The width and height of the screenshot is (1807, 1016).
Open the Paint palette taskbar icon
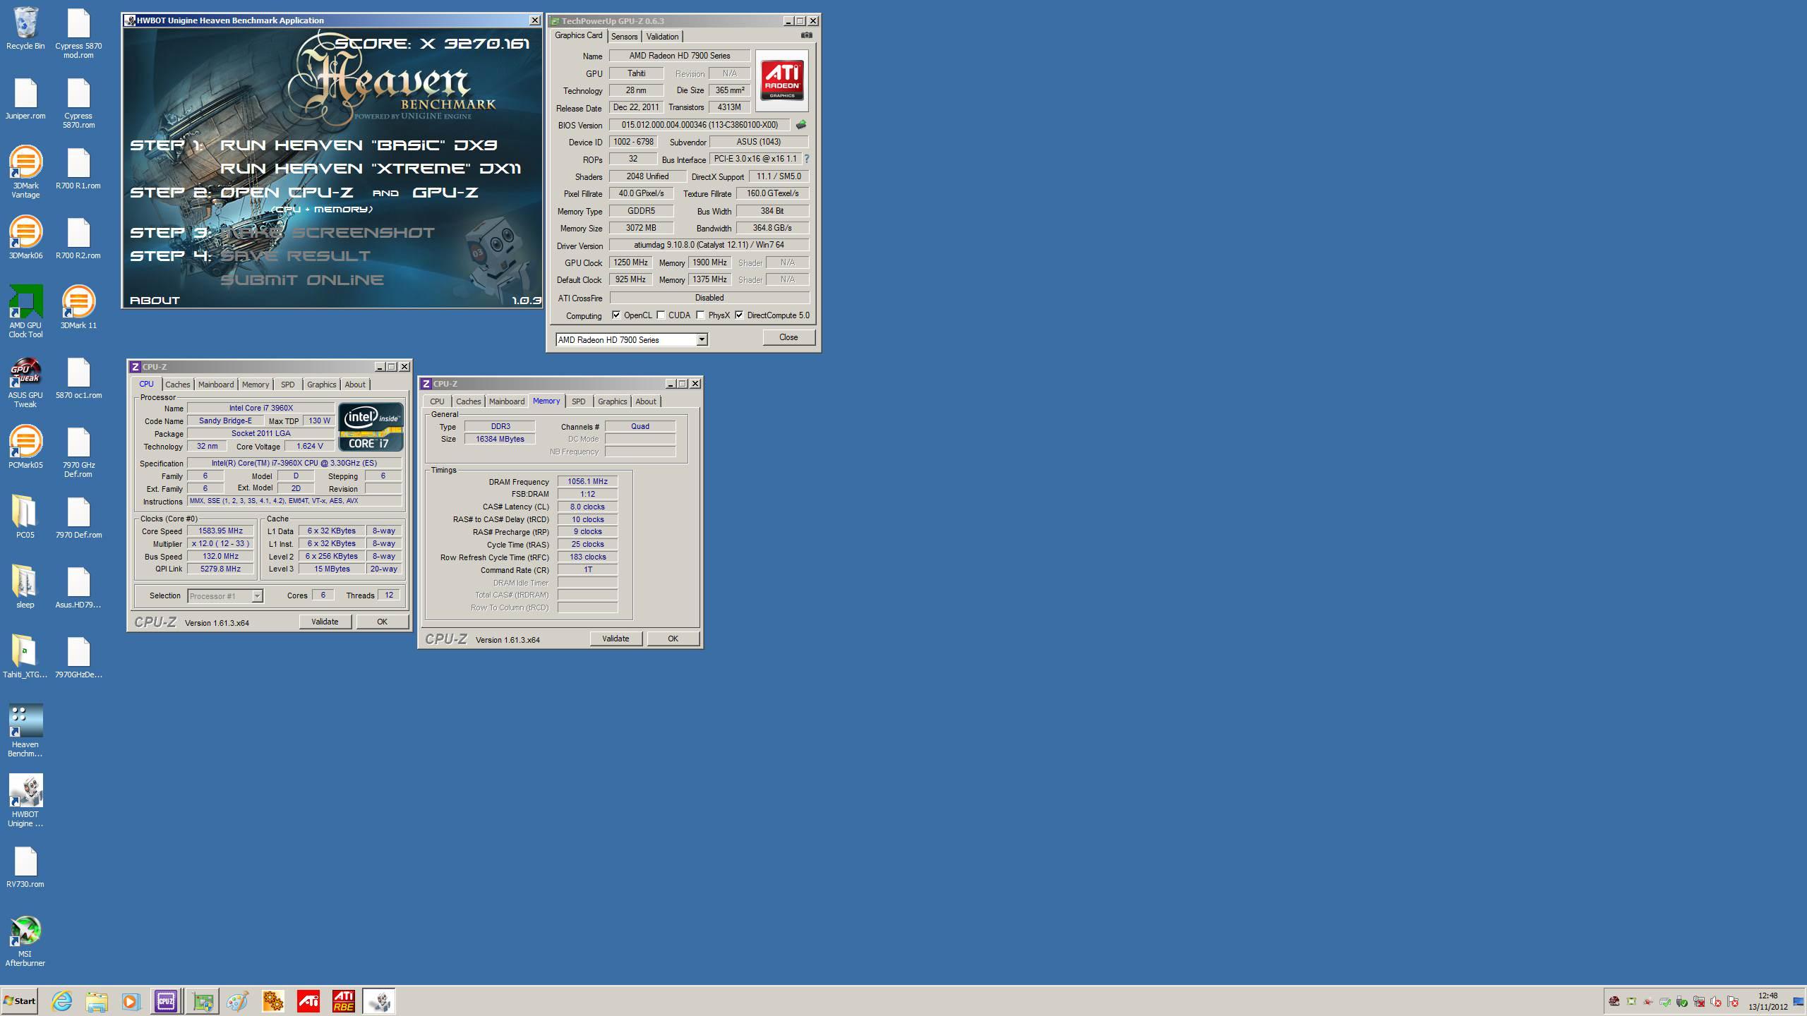point(237,1000)
